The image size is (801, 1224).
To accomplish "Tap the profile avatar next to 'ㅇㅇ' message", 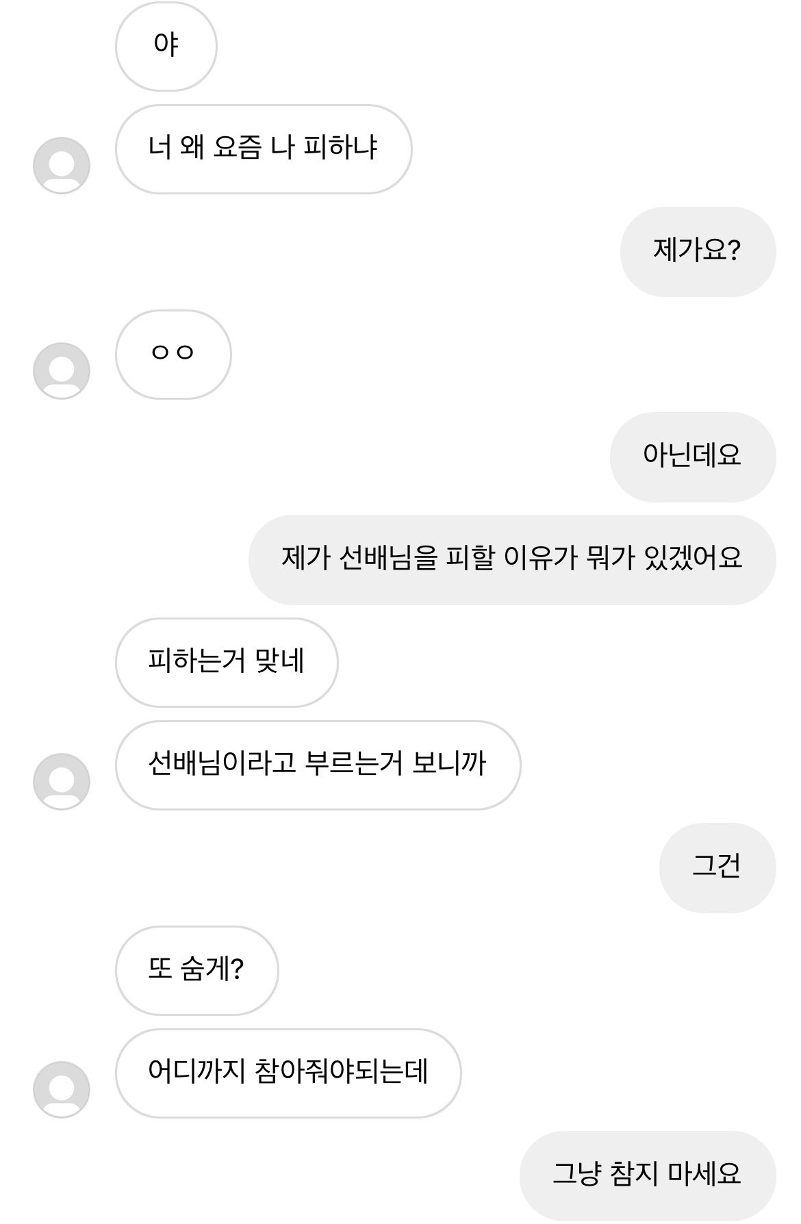I will tap(62, 371).
